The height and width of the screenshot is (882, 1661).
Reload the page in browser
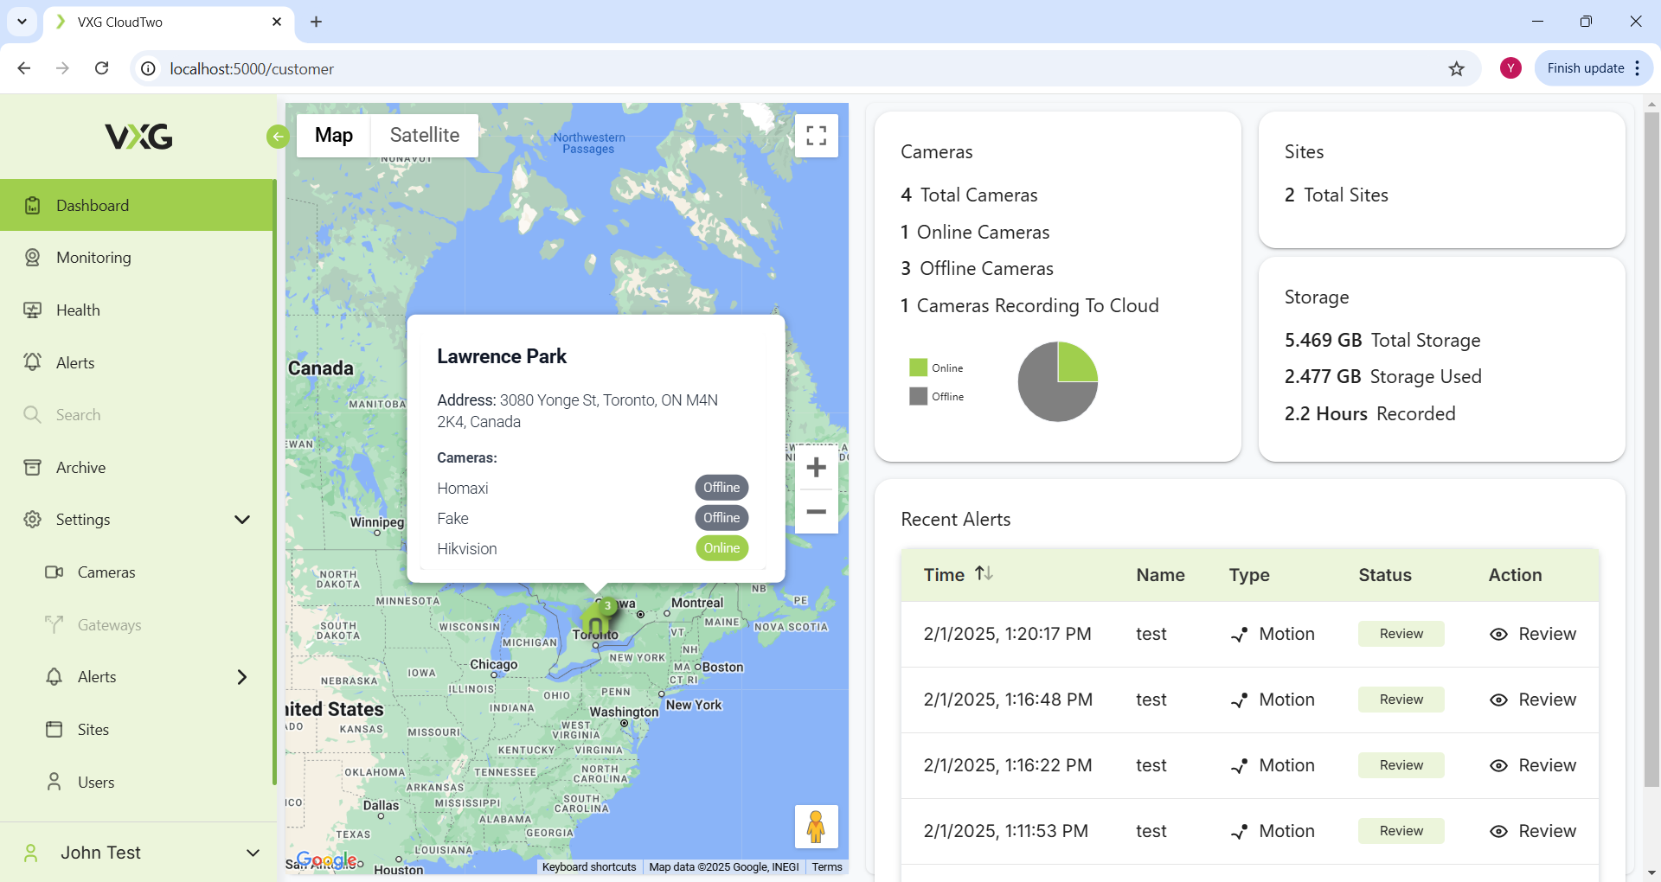(x=101, y=68)
